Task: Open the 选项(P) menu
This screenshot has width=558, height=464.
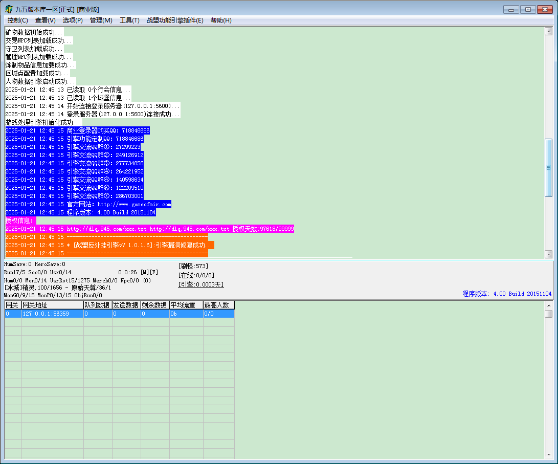Action: pyautogui.click(x=73, y=20)
